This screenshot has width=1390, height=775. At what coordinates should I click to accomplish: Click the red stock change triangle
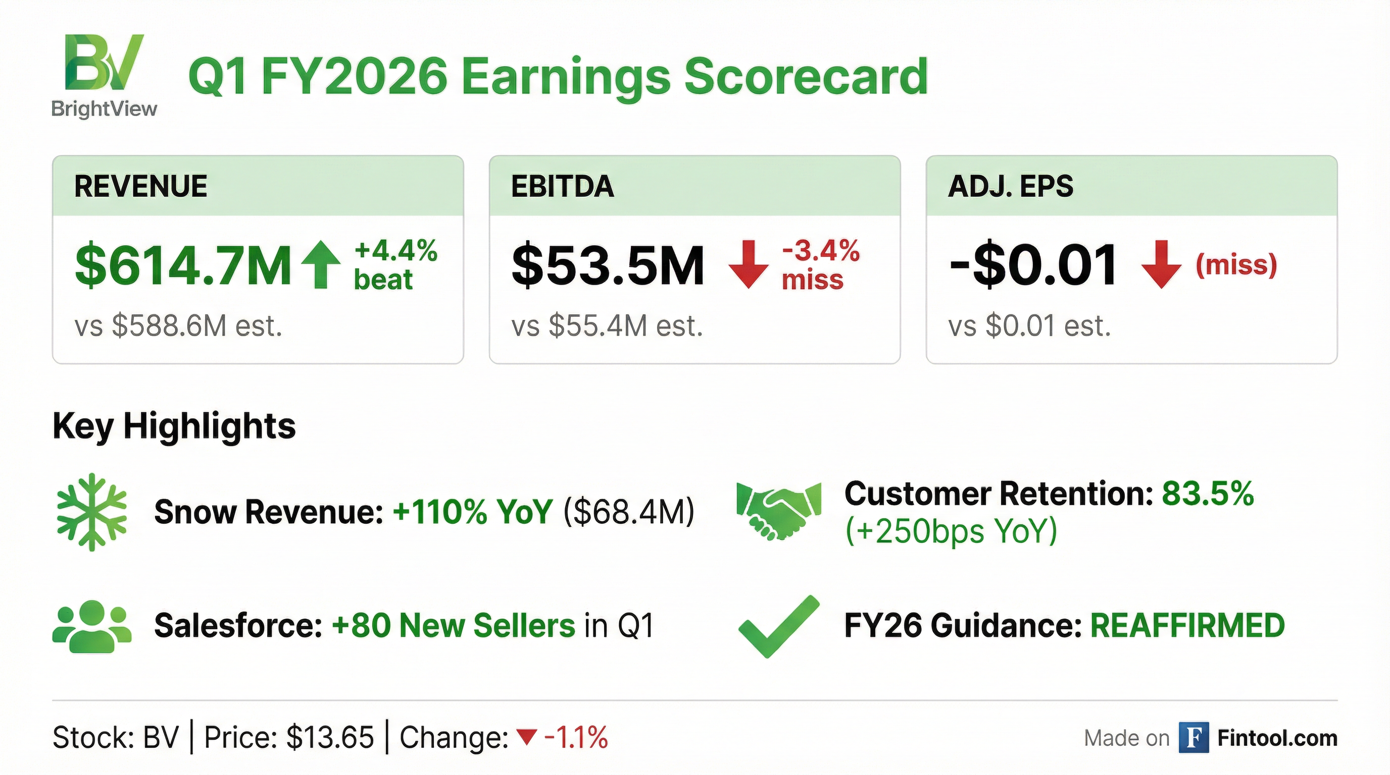click(x=526, y=736)
